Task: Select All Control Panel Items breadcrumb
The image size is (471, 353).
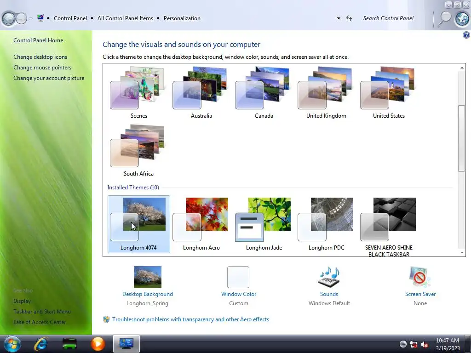Action: tap(125, 18)
